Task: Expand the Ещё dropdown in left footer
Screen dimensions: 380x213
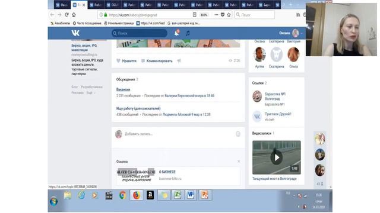Action: click(91, 93)
